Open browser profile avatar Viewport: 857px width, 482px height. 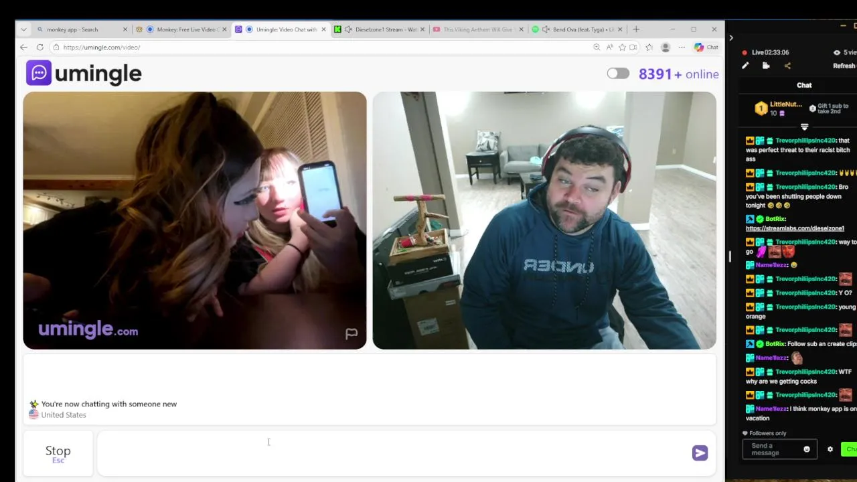tap(665, 48)
